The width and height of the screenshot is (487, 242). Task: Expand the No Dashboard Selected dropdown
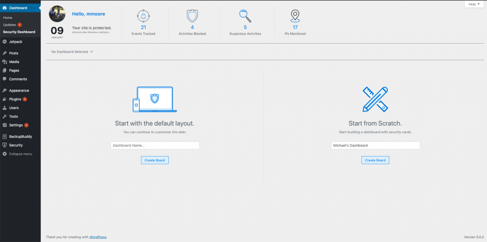(x=72, y=52)
